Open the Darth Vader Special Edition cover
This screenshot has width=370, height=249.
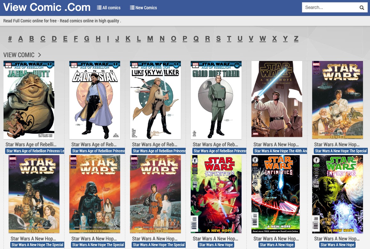tap(95, 194)
